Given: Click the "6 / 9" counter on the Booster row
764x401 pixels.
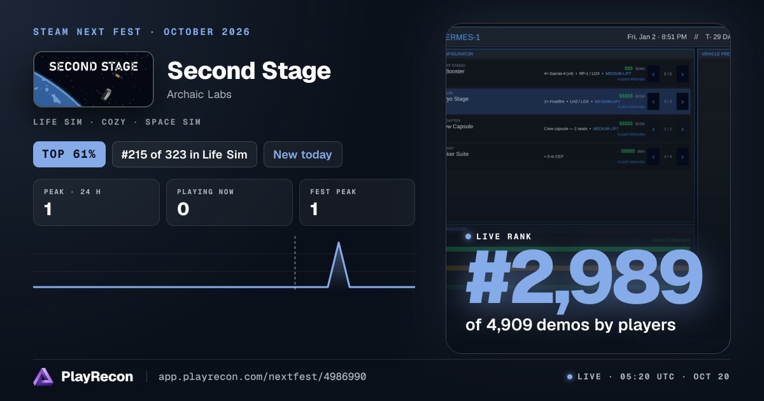Looking at the screenshot, I should (668, 74).
